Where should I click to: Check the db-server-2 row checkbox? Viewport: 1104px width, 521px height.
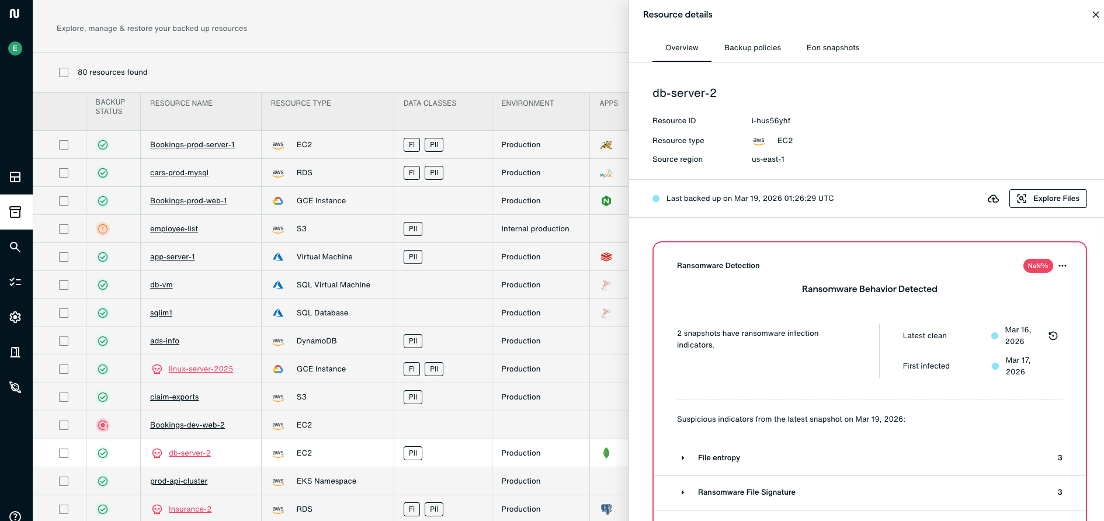[x=64, y=453]
